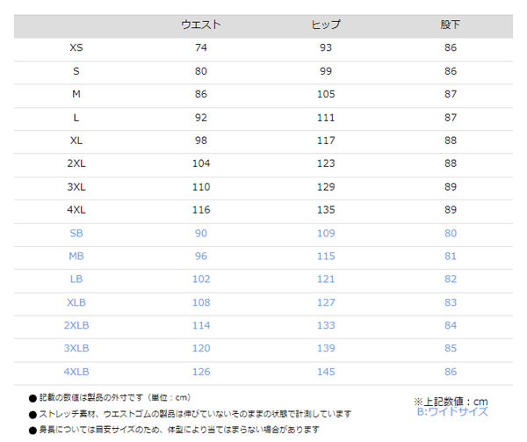The width and height of the screenshot is (527, 442).
Task: Click inseam value 82 for LB
Action: click(451, 279)
